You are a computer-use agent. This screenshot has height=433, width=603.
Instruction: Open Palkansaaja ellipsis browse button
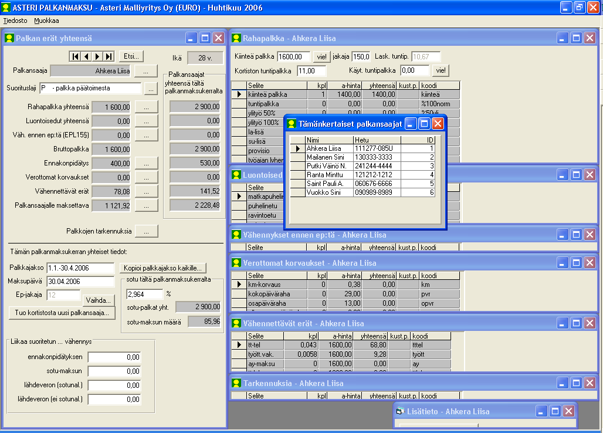coord(145,71)
